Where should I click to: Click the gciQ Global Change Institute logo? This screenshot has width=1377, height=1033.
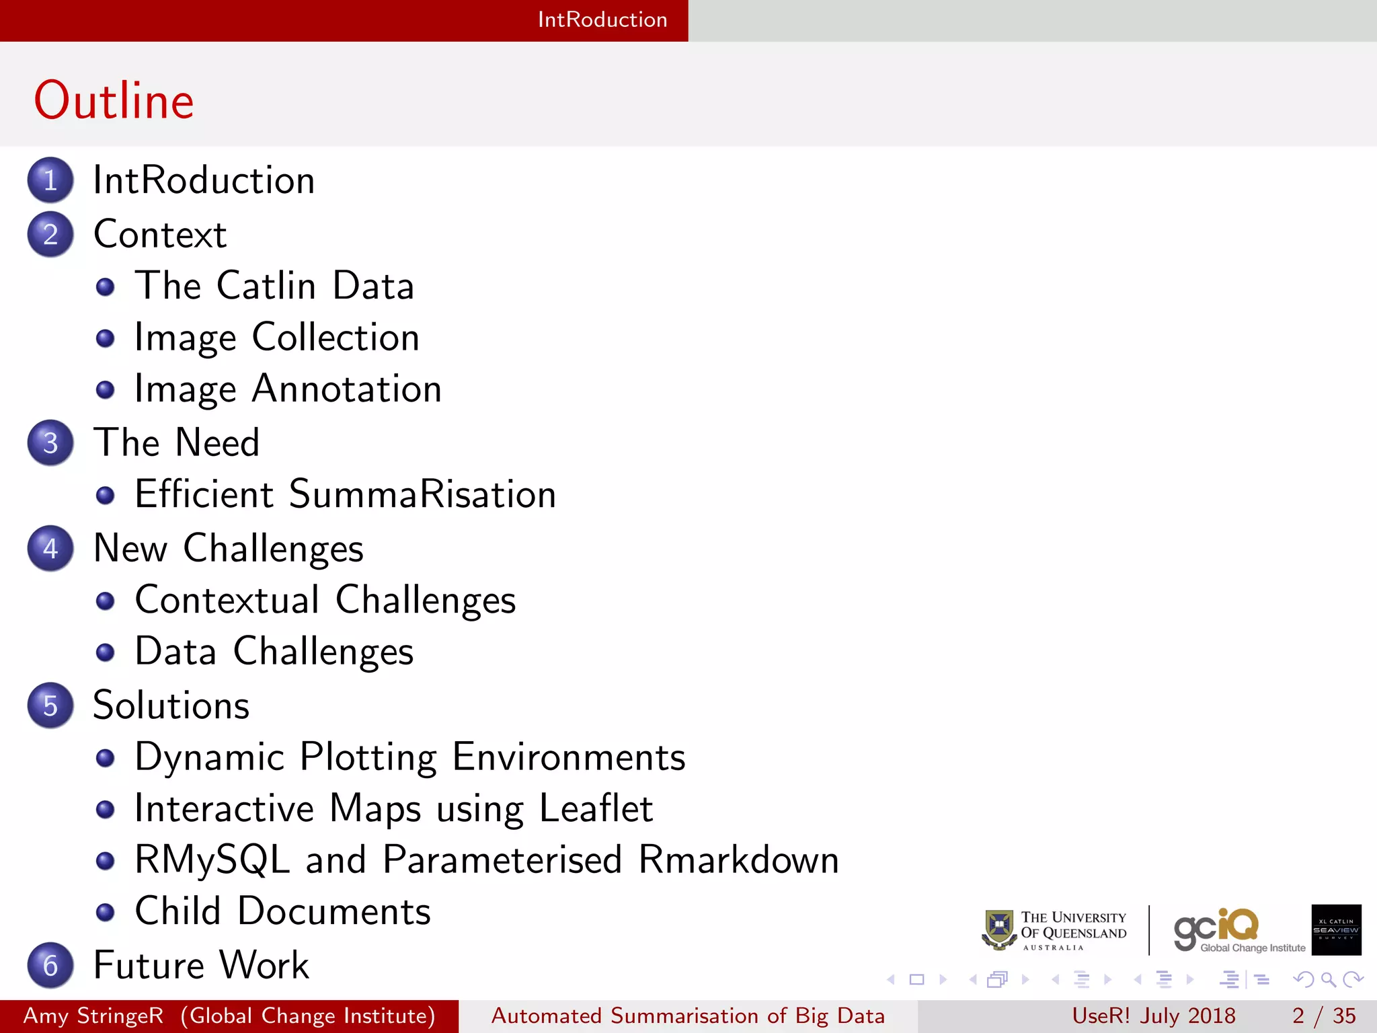coord(1238,930)
